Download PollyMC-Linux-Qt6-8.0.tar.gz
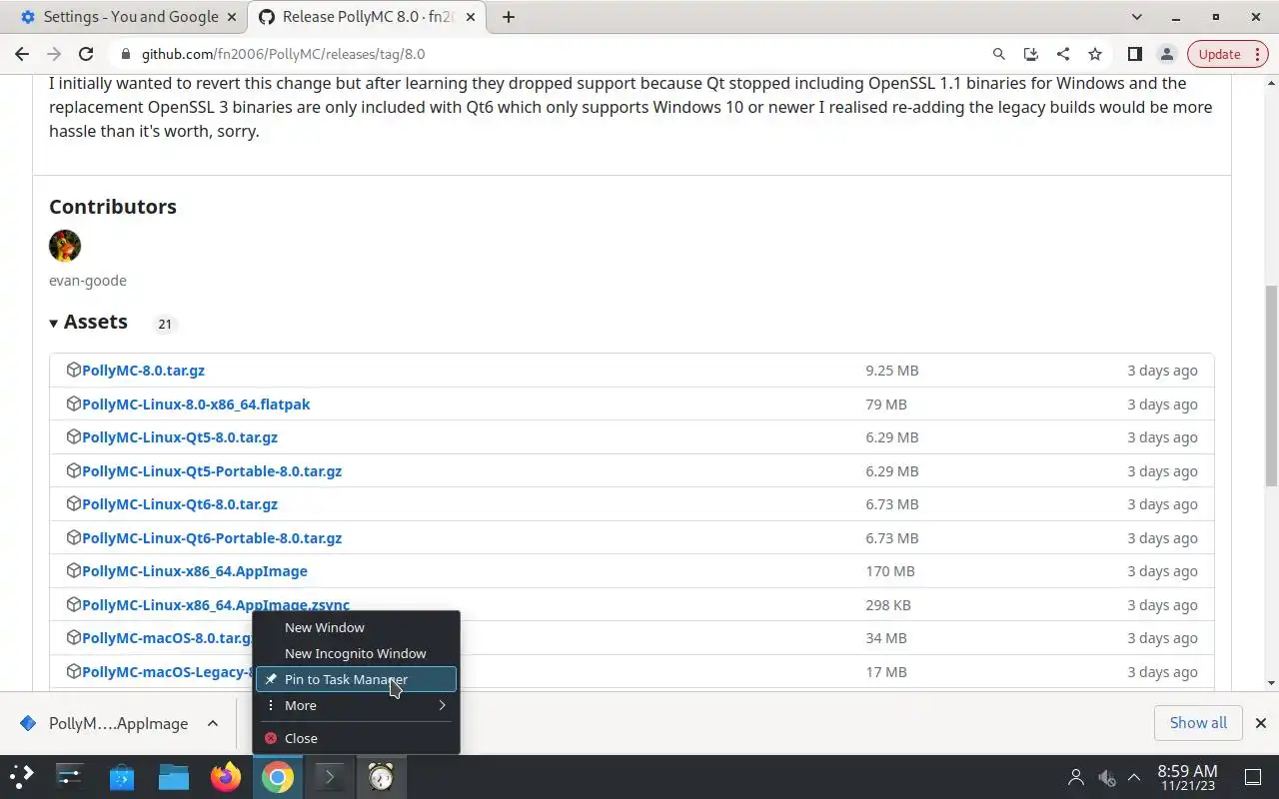 click(180, 504)
